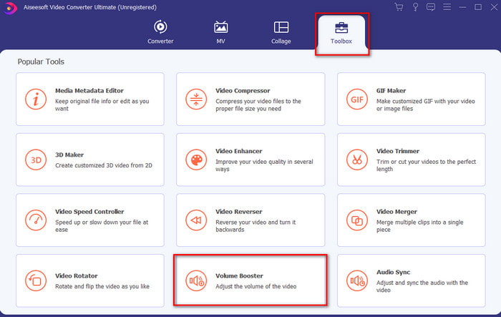Click the window title 'Aiseesoft Video Converter Ultimate'

click(x=89, y=7)
